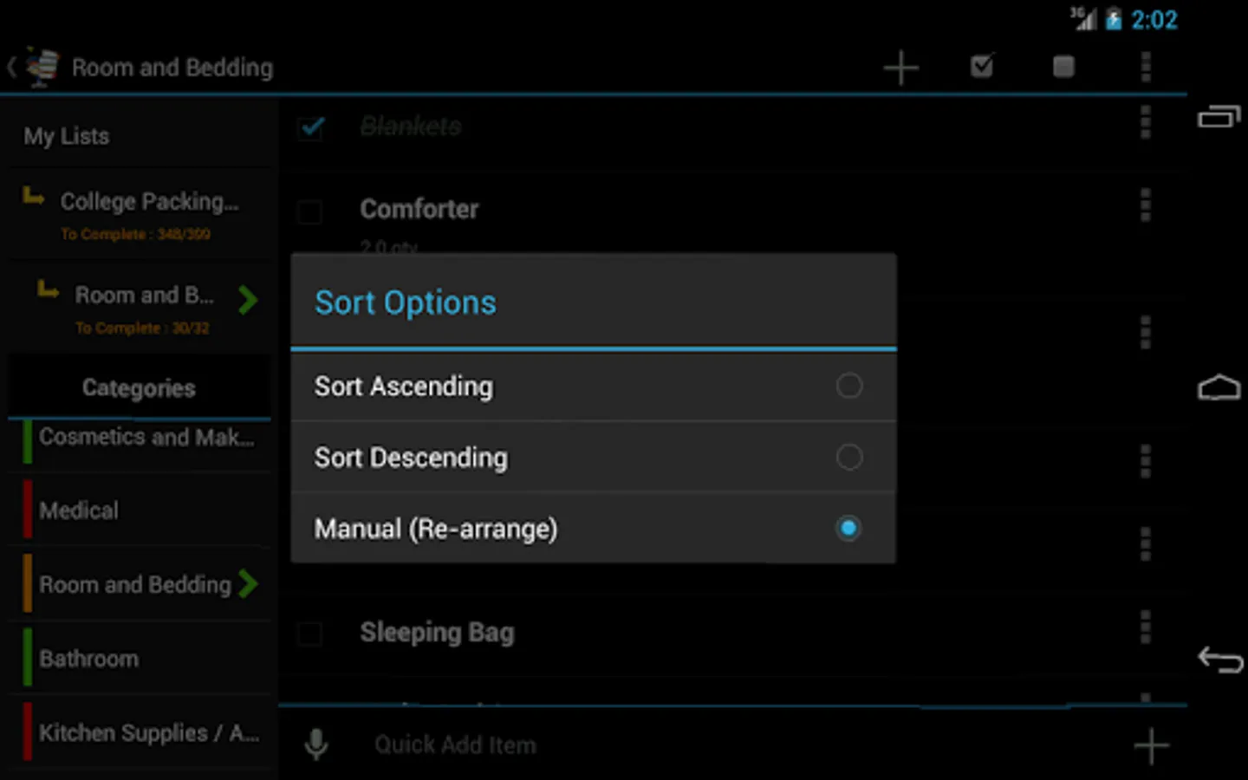This screenshot has height=780, width=1248.
Task: Open options menu for Comforter item
Action: click(x=1146, y=206)
